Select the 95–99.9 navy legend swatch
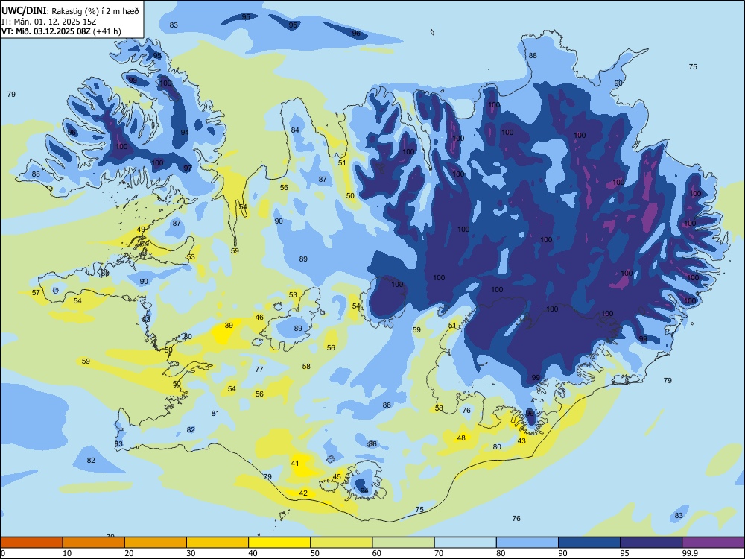 (x=651, y=543)
